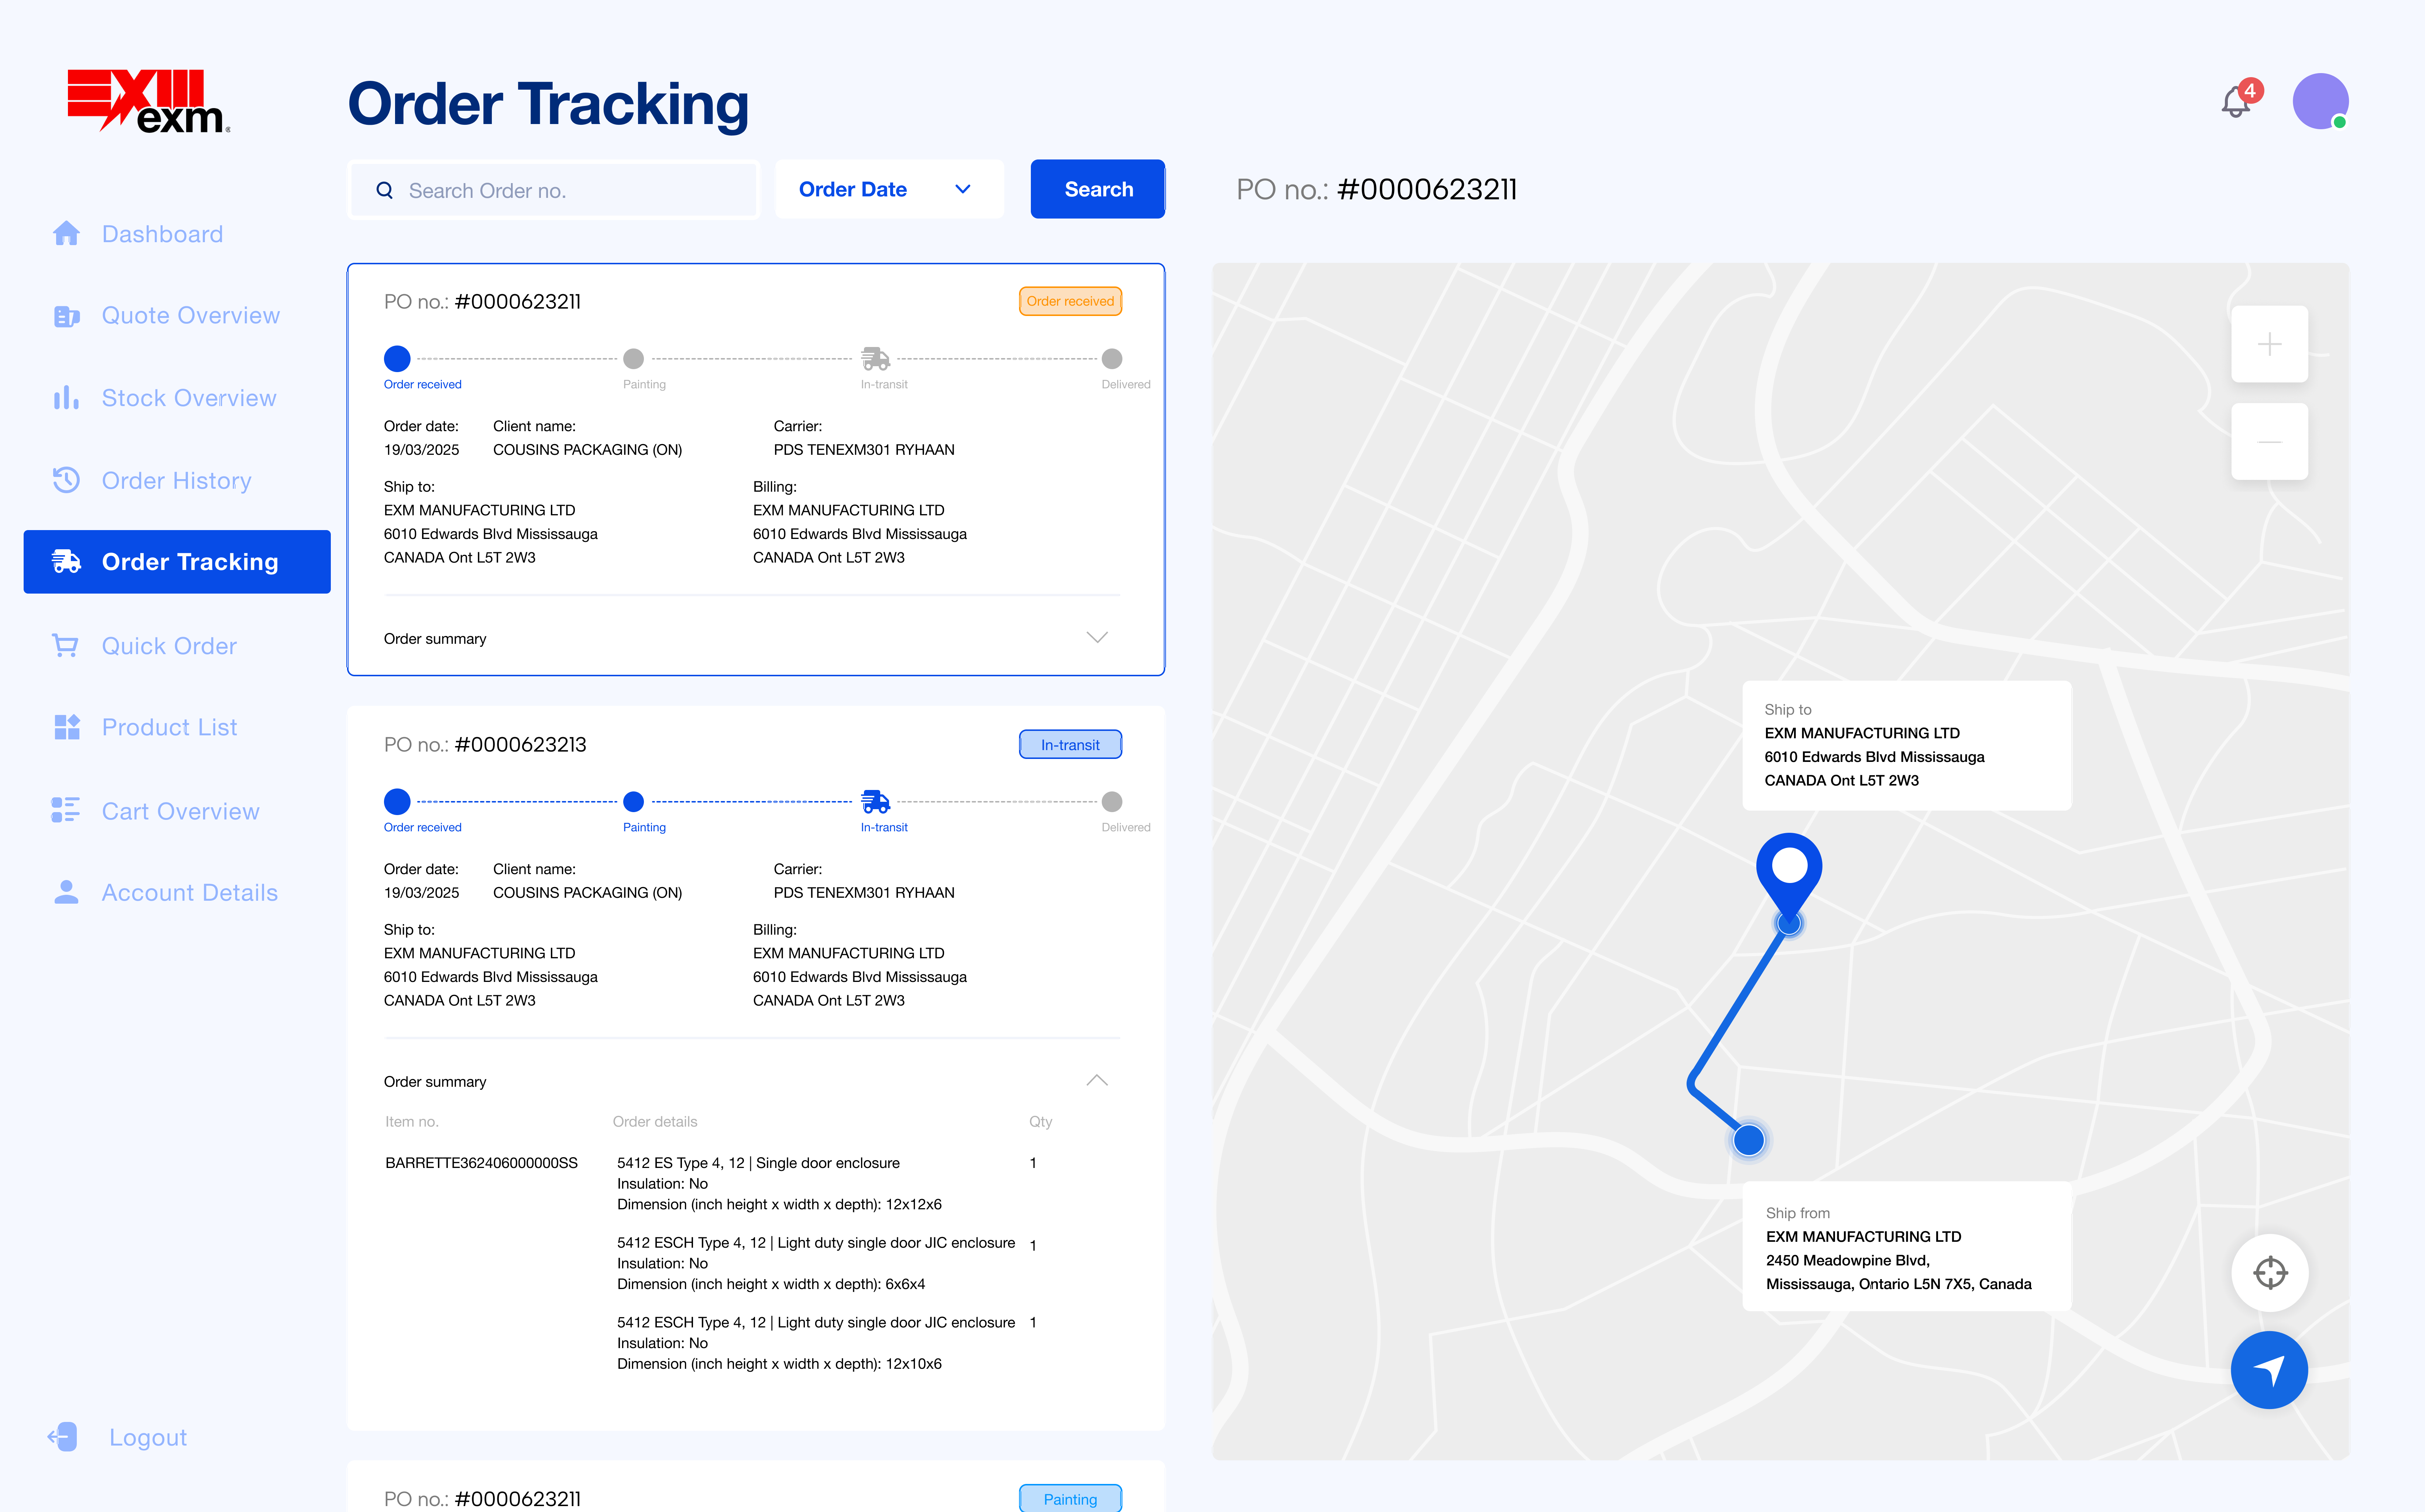Click the Logout door icon
2425x1512 pixels.
[x=62, y=1437]
